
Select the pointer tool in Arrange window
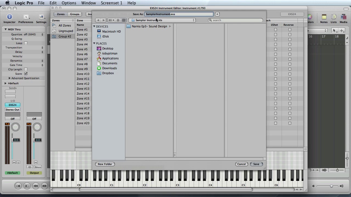coord(334,31)
